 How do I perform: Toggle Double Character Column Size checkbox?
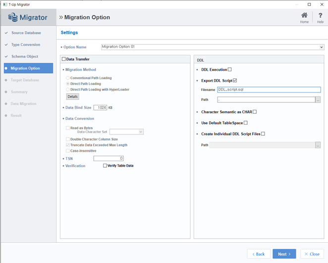[68, 139]
